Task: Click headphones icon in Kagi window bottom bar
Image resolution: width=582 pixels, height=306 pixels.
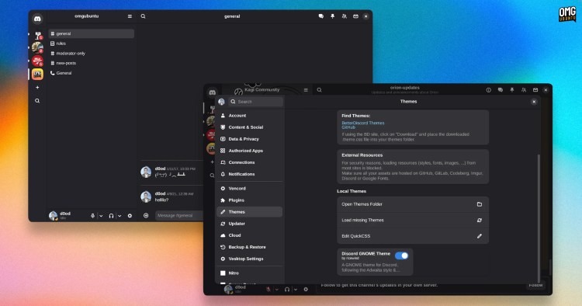Action: 287,289
